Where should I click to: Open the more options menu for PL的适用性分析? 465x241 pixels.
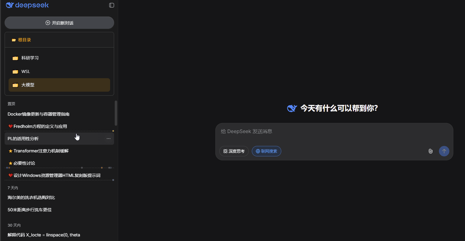pyautogui.click(x=109, y=139)
